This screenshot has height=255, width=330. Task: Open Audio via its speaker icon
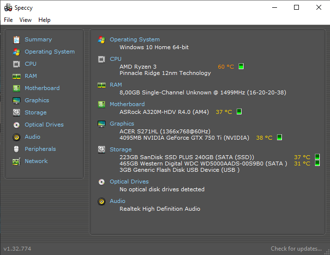(17, 137)
